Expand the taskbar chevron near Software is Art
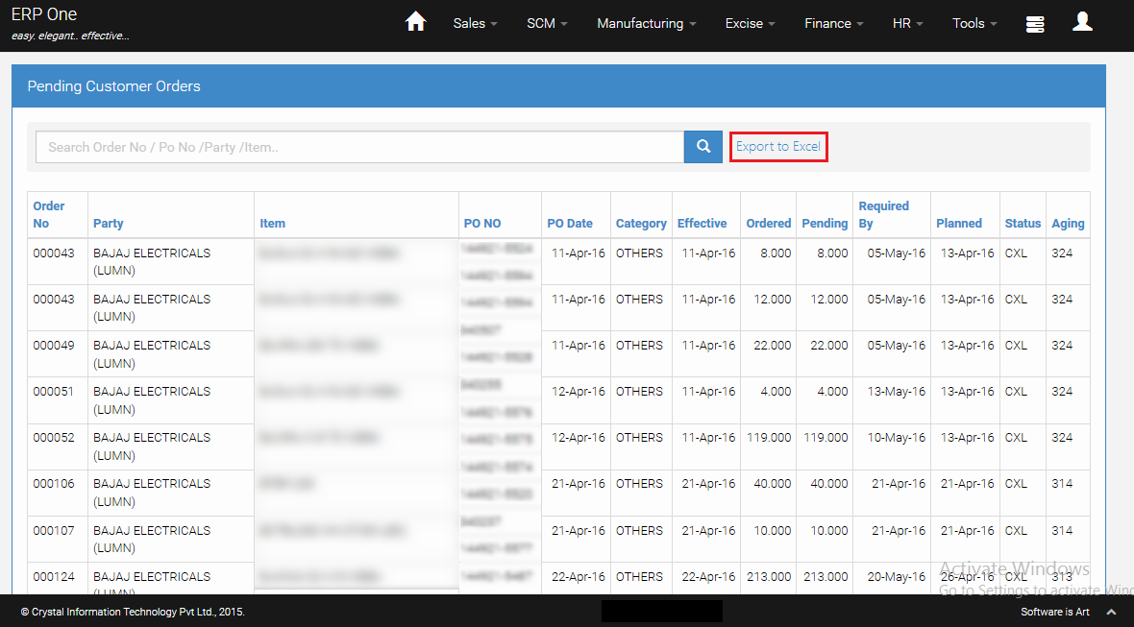Screen dimensions: 1134x627 [x=1112, y=612]
